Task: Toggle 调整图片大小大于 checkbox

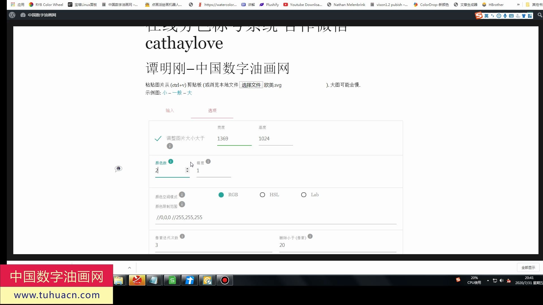Action: (158, 138)
